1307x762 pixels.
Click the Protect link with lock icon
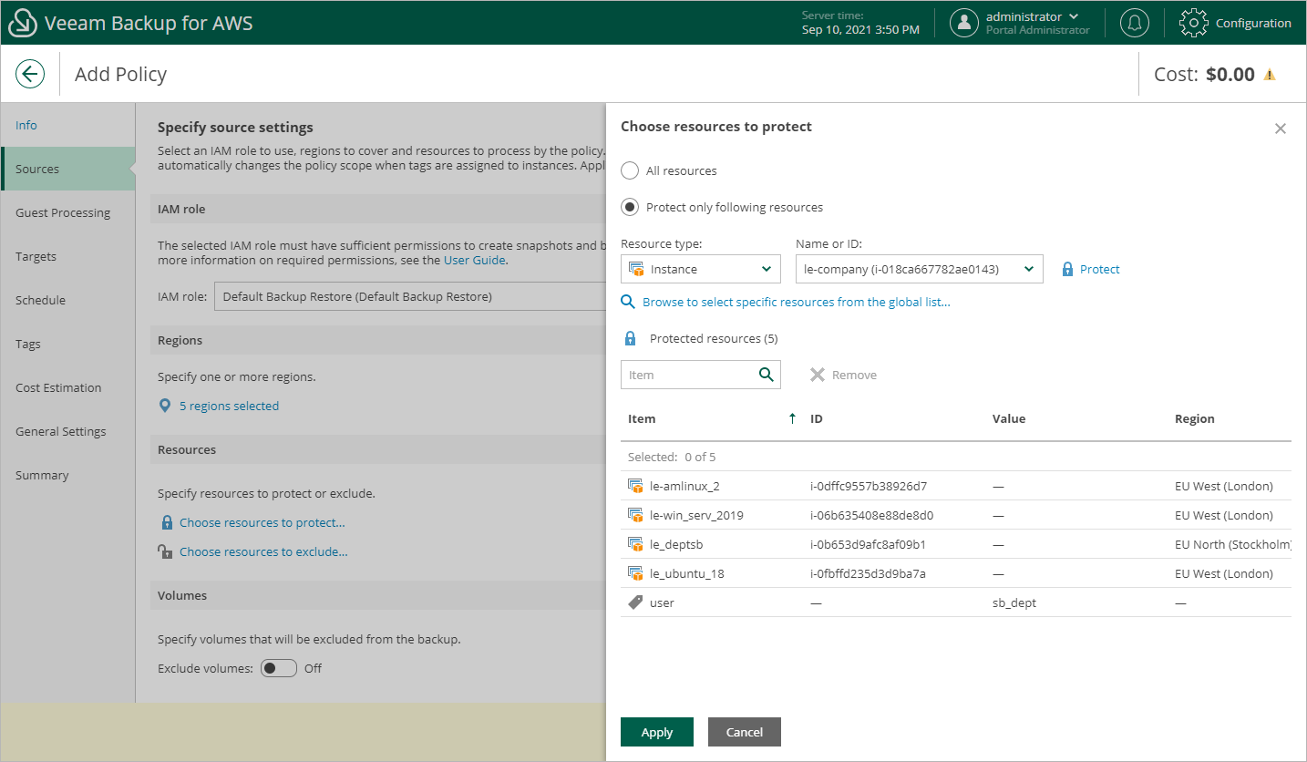point(1099,269)
